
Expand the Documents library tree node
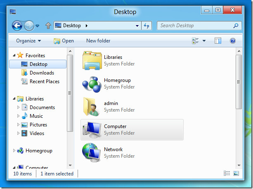(19, 107)
